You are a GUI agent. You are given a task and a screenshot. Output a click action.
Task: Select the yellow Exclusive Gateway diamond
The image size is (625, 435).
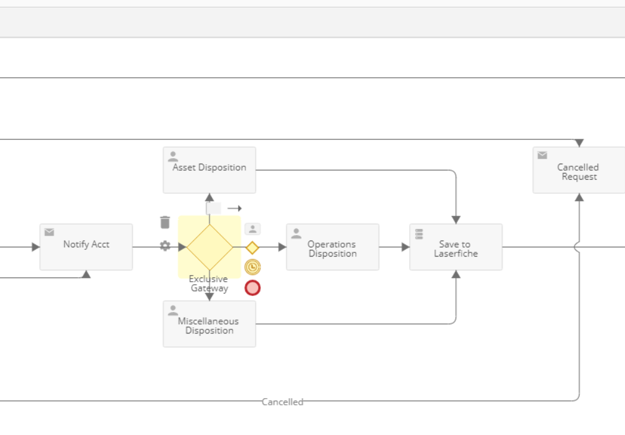(210, 247)
